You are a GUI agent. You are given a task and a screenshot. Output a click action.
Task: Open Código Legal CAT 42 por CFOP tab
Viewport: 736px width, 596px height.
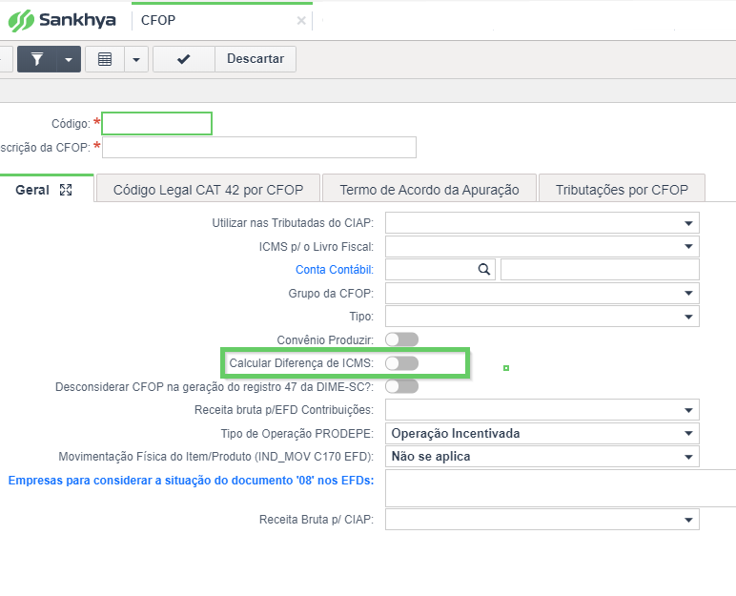click(x=208, y=189)
